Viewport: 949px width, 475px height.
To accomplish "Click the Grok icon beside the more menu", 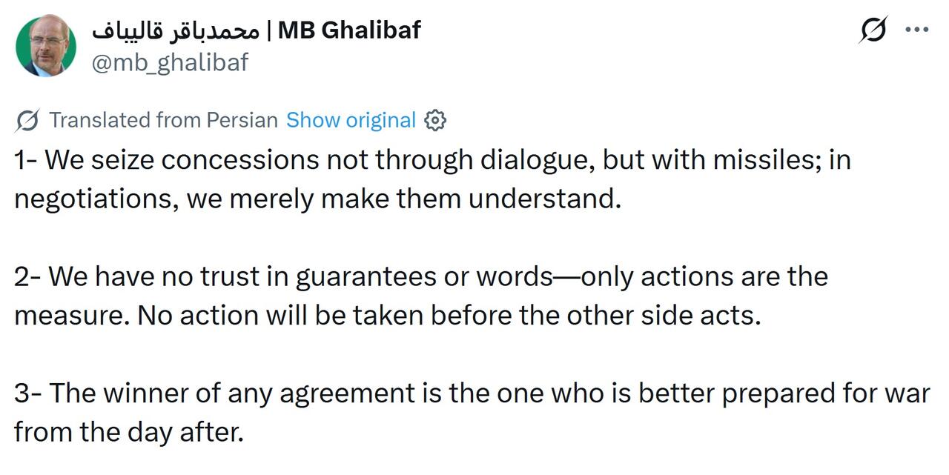I will tap(874, 30).
